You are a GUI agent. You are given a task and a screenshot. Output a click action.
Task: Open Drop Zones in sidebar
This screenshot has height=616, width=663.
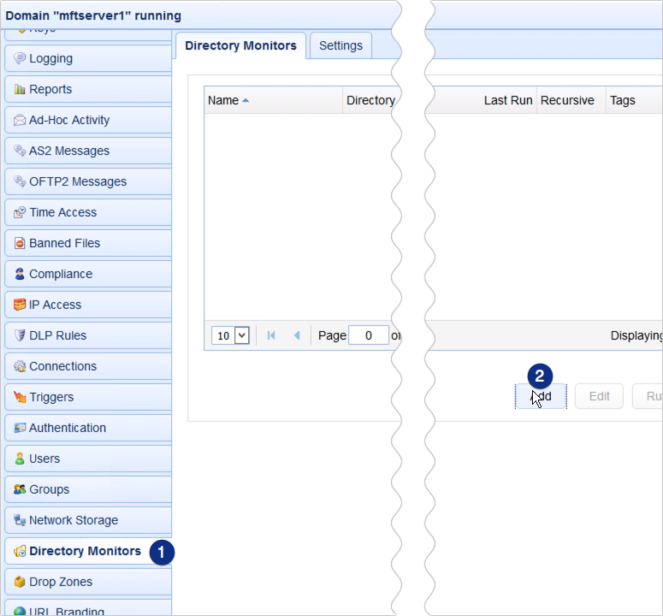point(88,582)
